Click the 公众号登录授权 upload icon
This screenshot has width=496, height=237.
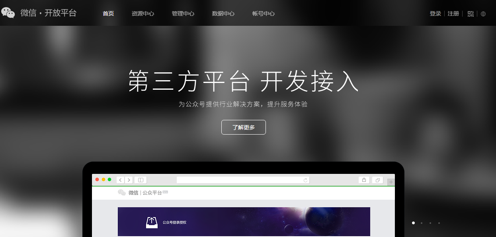[152, 222]
